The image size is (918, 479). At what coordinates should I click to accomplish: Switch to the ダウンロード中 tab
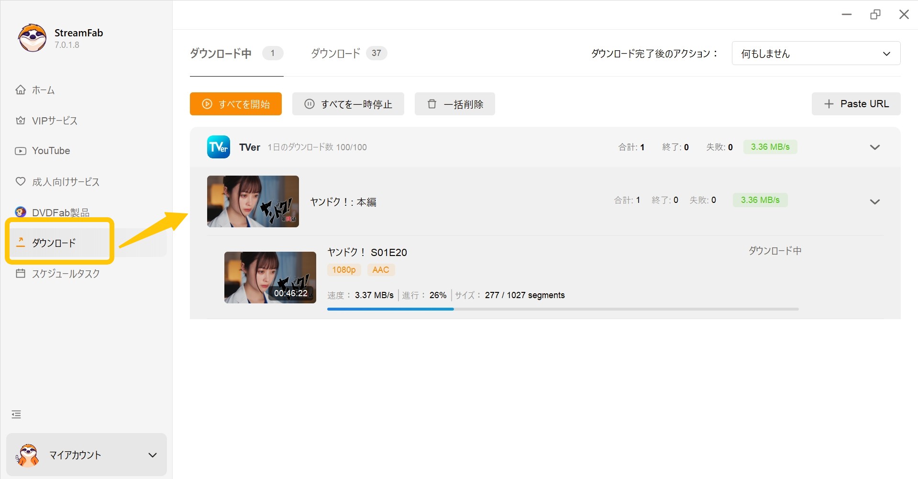pyautogui.click(x=221, y=53)
